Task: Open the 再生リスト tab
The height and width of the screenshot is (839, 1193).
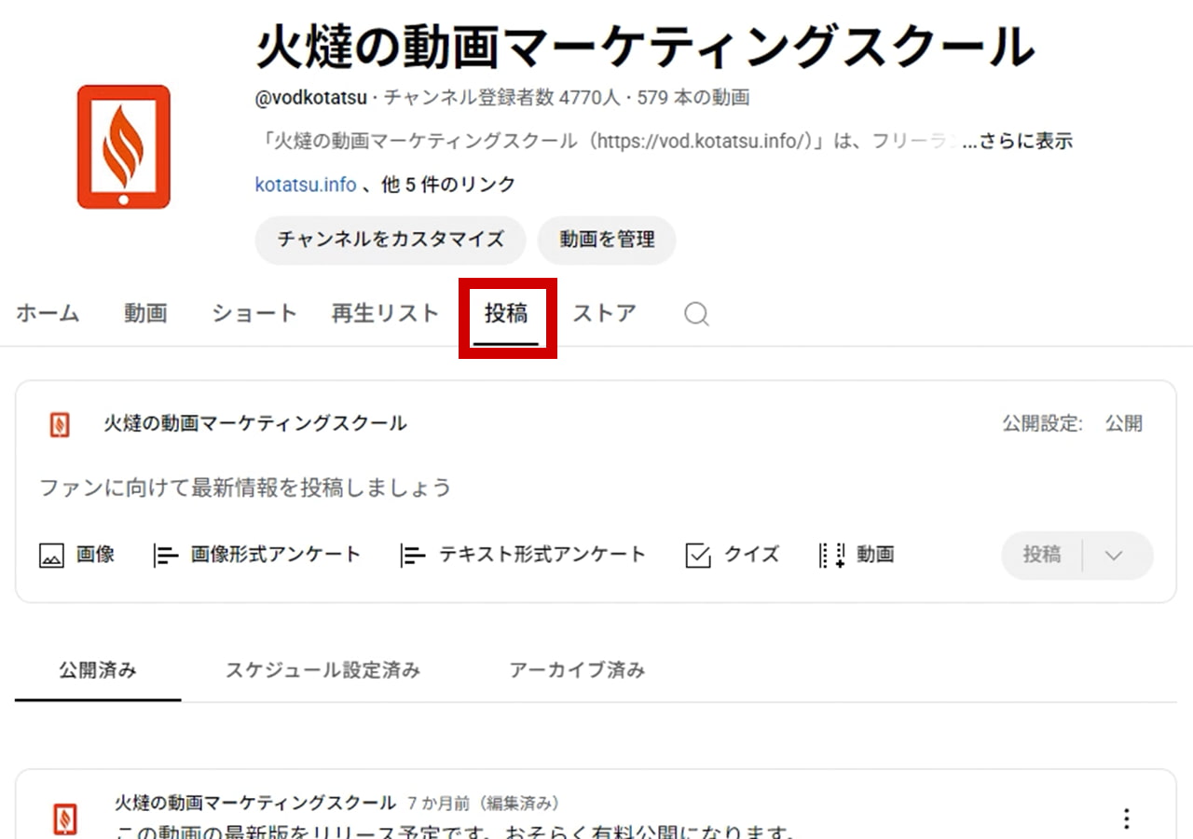Action: pyautogui.click(x=385, y=313)
